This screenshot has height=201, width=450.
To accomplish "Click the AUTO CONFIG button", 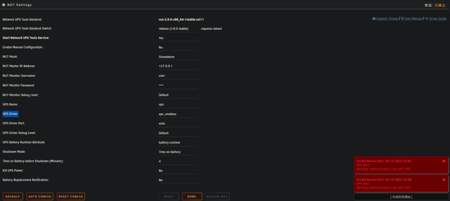I will tap(40, 197).
